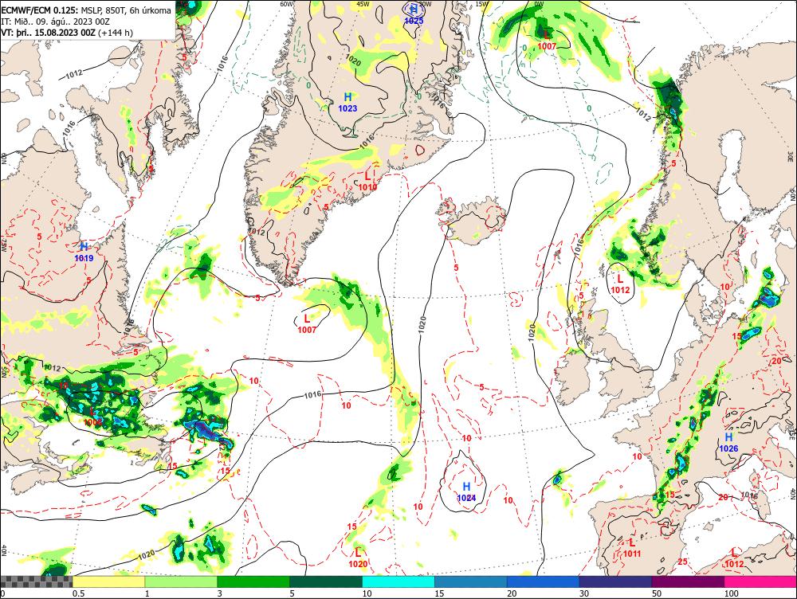Click the 20–30 blue legend swatch
The image size is (797, 599).
pos(543,581)
